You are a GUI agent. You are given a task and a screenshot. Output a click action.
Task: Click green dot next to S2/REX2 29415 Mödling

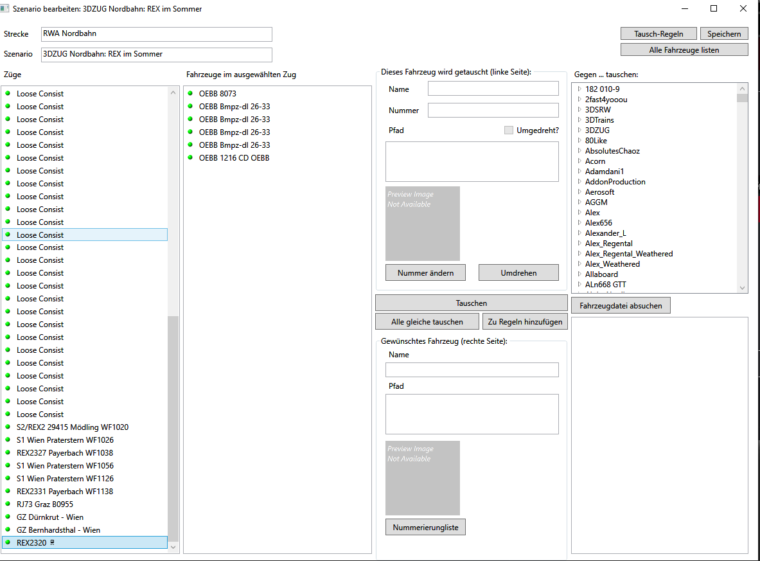[8, 427]
